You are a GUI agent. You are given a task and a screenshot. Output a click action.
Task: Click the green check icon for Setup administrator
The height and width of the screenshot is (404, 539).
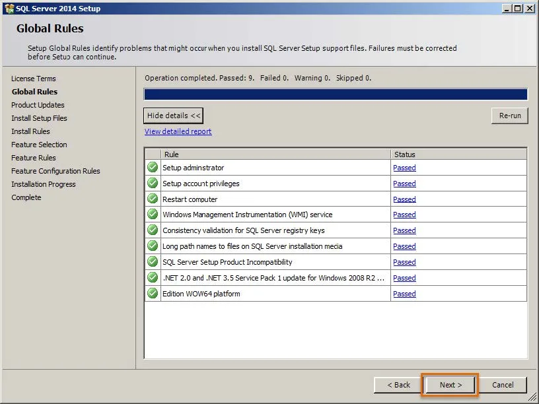153,167
